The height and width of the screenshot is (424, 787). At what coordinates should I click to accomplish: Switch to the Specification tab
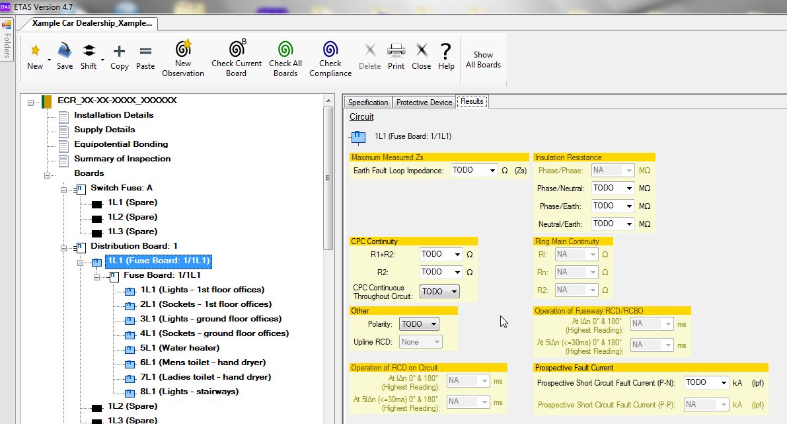(368, 103)
